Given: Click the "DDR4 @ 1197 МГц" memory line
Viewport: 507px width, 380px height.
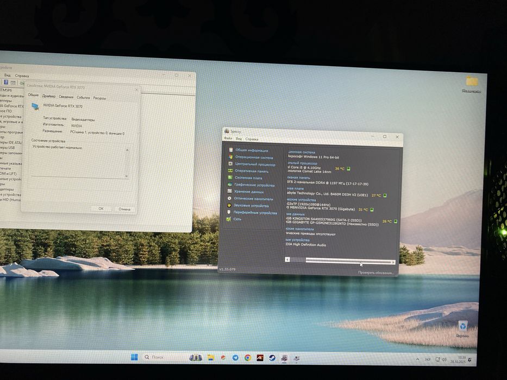Looking at the screenshot, I should 327,183.
